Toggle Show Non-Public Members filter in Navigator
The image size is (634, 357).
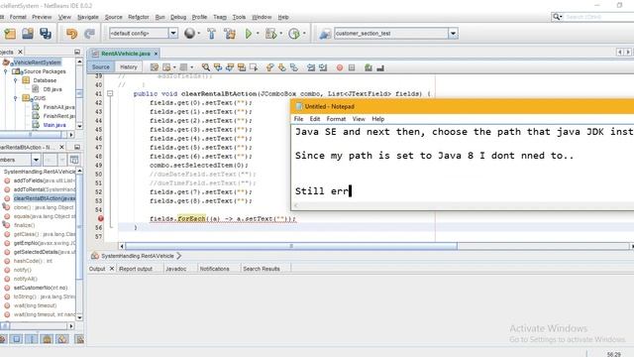tap(47, 339)
